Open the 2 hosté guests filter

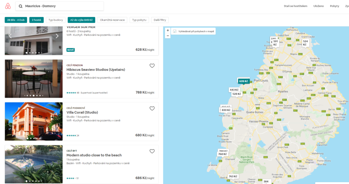point(36,20)
